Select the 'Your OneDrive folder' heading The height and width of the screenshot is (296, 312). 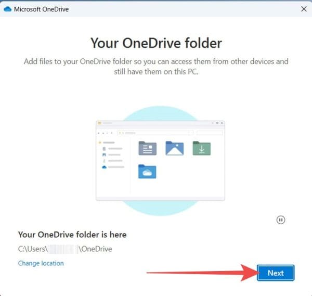pyautogui.click(x=156, y=43)
